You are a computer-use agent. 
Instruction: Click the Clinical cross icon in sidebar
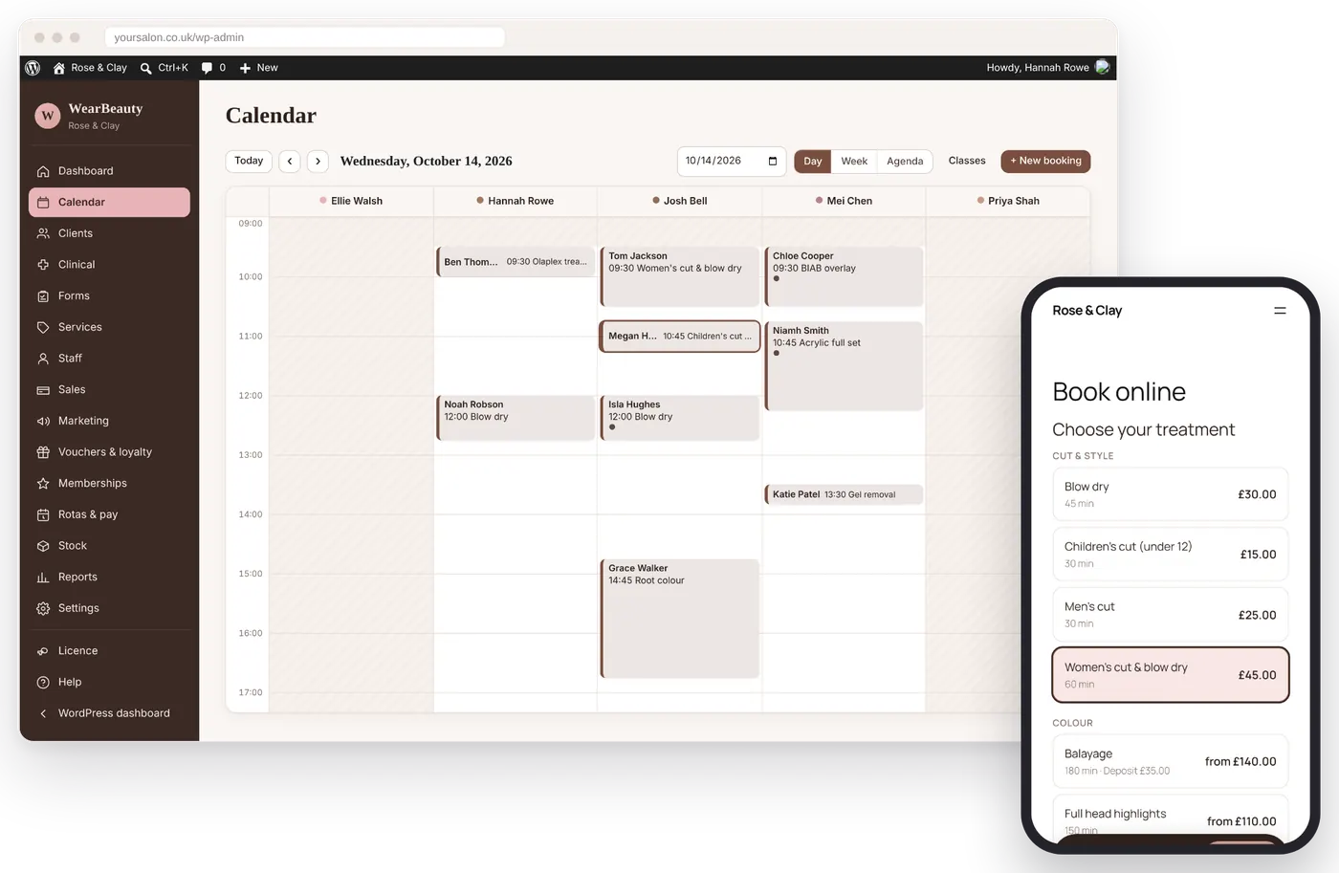(43, 265)
